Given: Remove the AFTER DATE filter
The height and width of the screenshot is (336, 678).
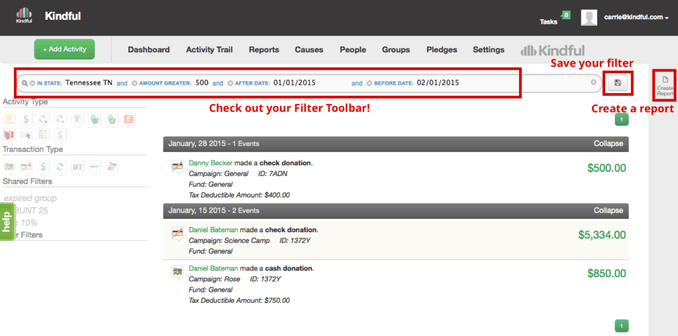Looking at the screenshot, I should 230,83.
